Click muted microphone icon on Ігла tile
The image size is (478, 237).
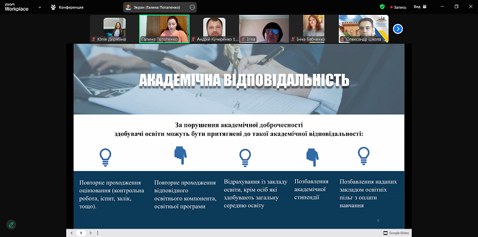pos(243,39)
